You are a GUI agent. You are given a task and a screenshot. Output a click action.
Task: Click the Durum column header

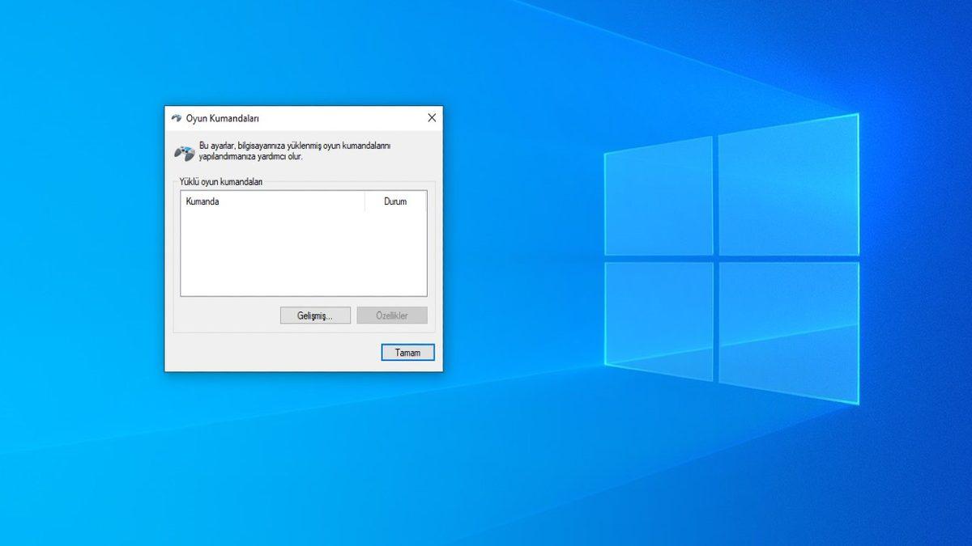pyautogui.click(x=394, y=201)
